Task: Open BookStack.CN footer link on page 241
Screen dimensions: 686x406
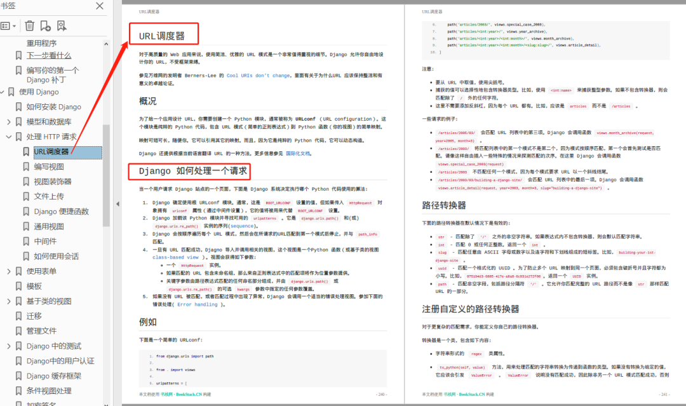Action: point(471,394)
